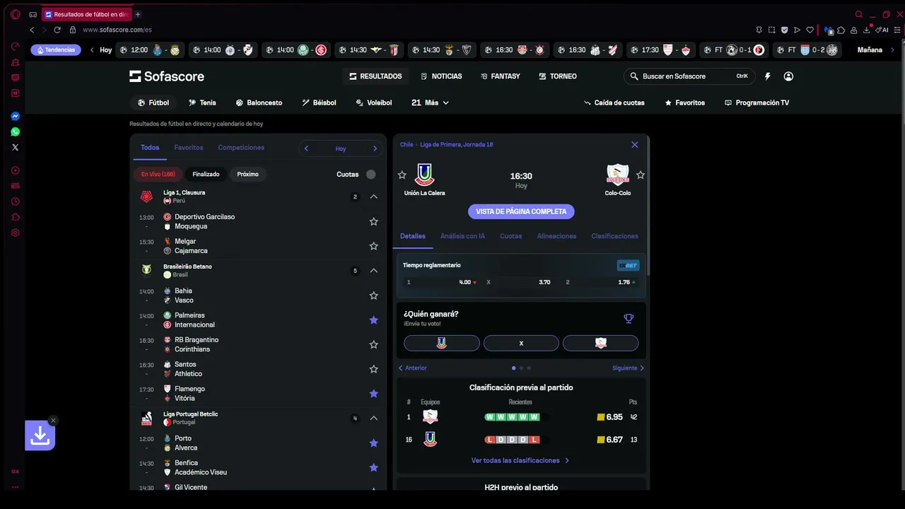Select the Baloncesto sport

tap(259, 103)
